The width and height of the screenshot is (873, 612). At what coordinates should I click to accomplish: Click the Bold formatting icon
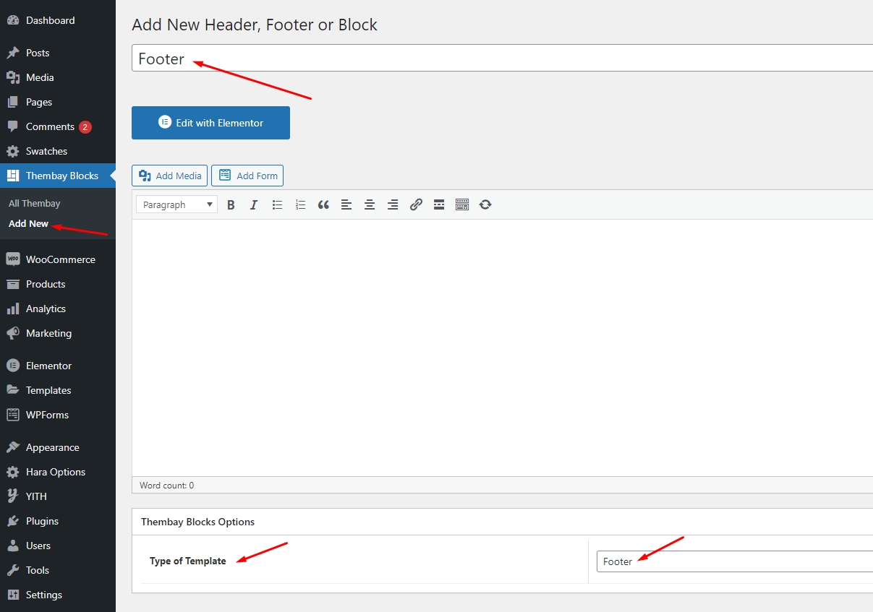pos(231,205)
